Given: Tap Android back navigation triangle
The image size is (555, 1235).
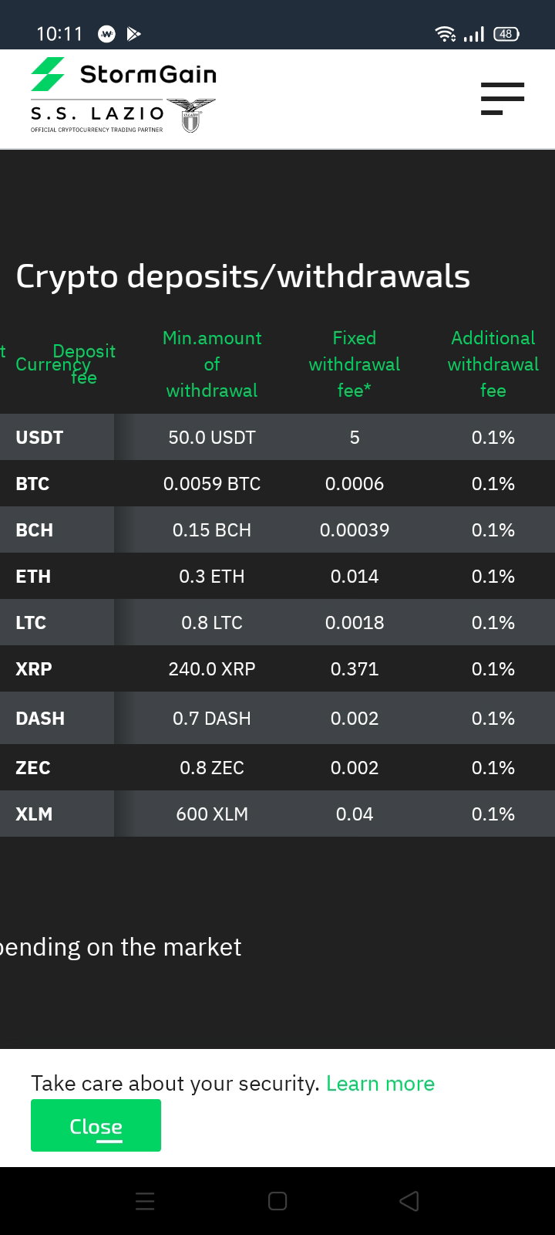Looking at the screenshot, I should 409,1201.
